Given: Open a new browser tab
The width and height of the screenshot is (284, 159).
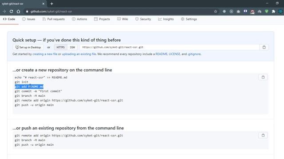Looking at the screenshot, I should pos(51,4).
